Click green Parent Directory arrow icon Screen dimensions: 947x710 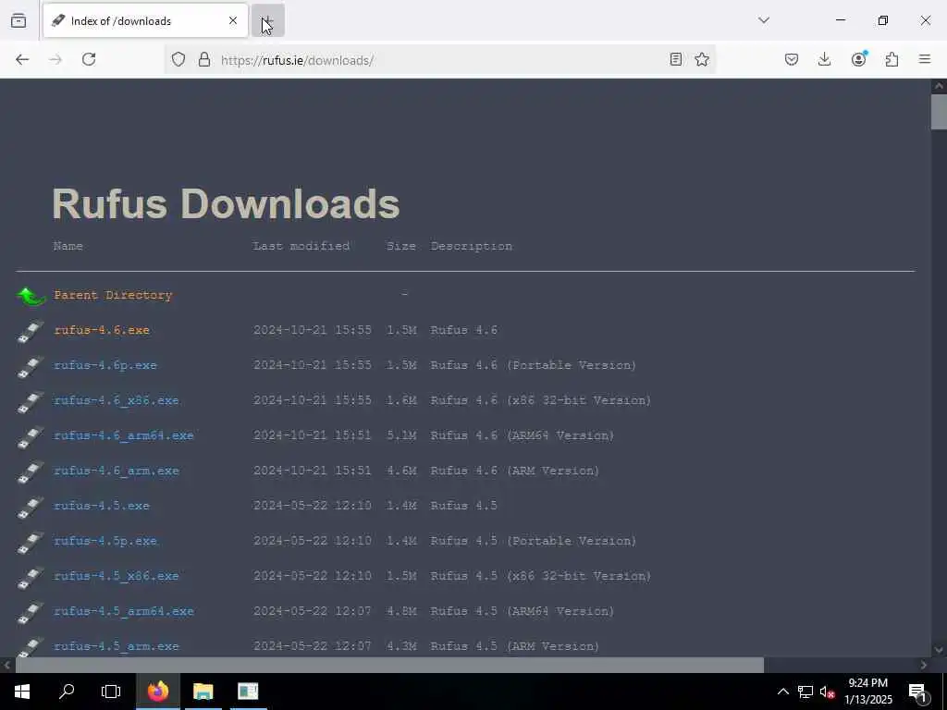(31, 296)
